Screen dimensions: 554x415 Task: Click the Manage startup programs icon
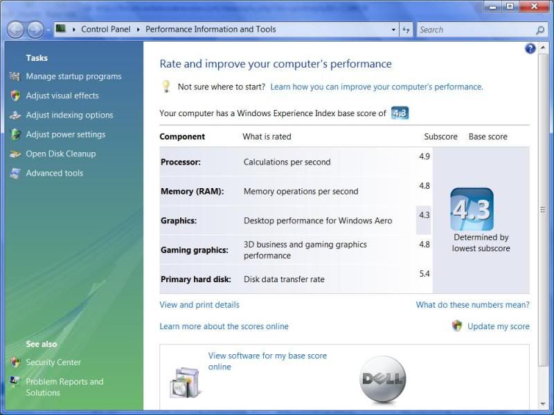click(x=15, y=76)
